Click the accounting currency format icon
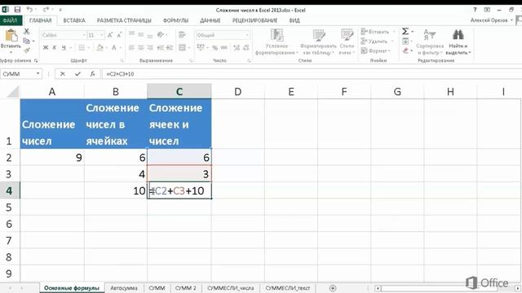Screen dimensions: 522x293 click(200, 48)
